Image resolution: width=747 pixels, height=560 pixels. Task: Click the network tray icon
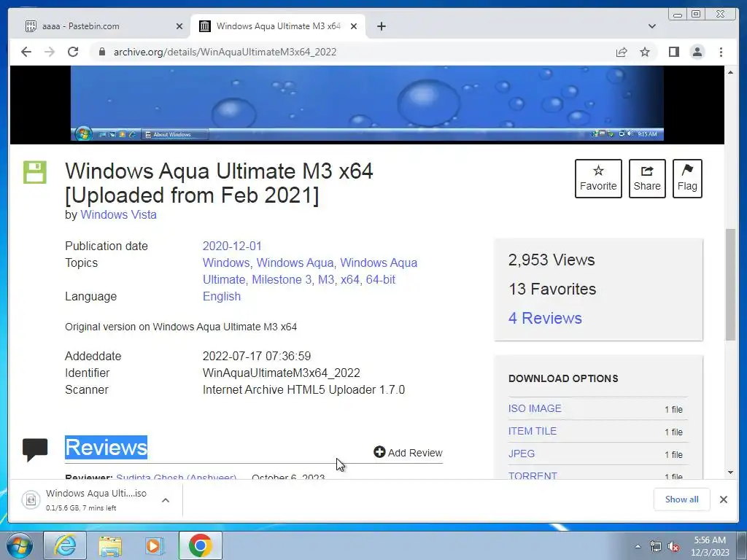(656, 546)
